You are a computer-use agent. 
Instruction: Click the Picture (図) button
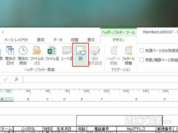[80, 55]
